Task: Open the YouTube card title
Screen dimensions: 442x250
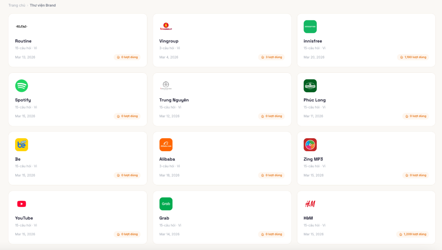Action: click(24, 218)
